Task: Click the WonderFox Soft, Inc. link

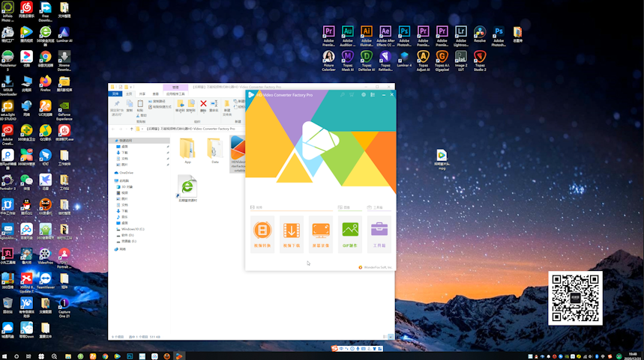Action: [x=376, y=267]
